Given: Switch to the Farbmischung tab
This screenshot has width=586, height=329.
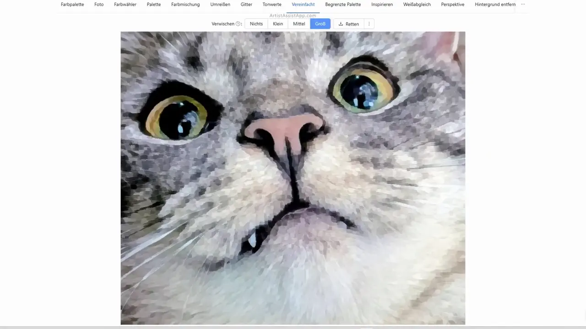Looking at the screenshot, I should pyautogui.click(x=185, y=5).
